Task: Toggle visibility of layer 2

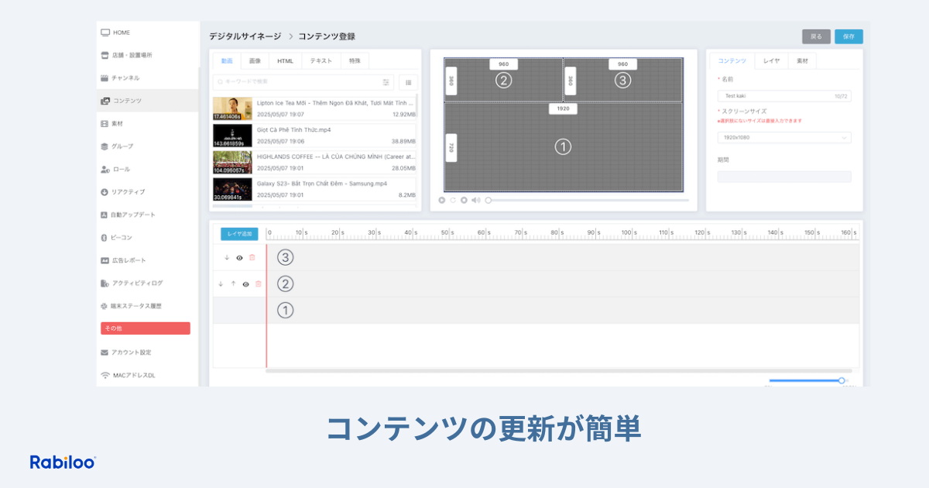Action: (x=245, y=284)
